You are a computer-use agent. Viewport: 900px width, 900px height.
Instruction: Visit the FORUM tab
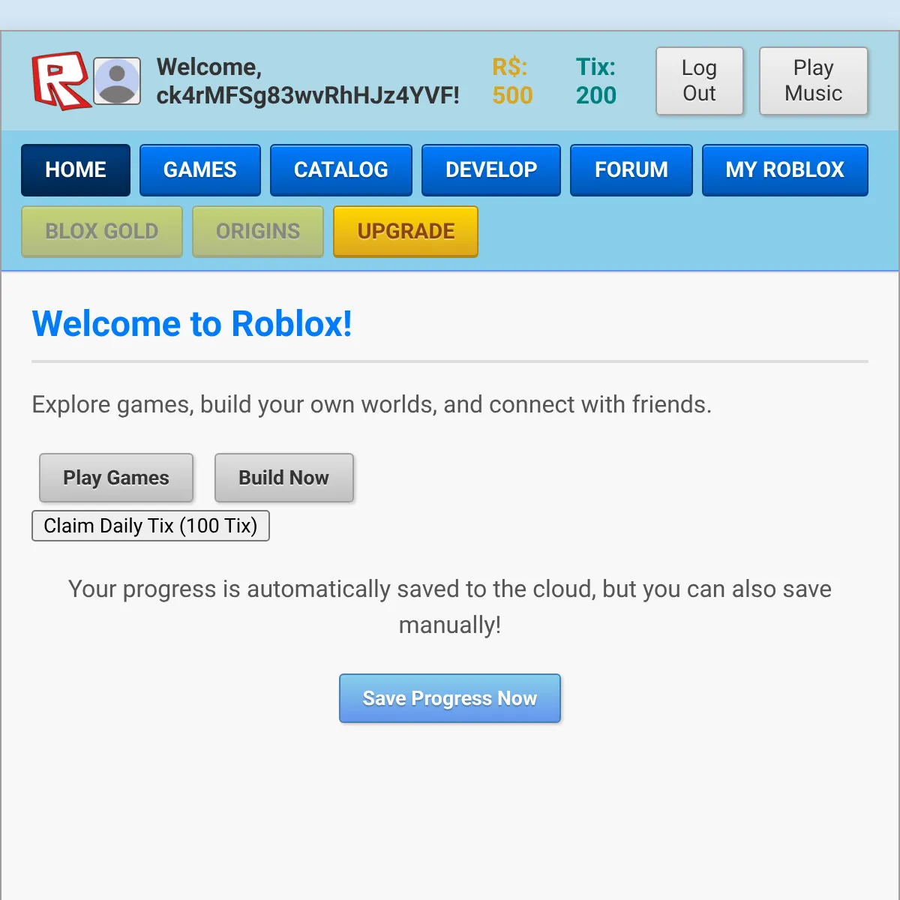(631, 170)
